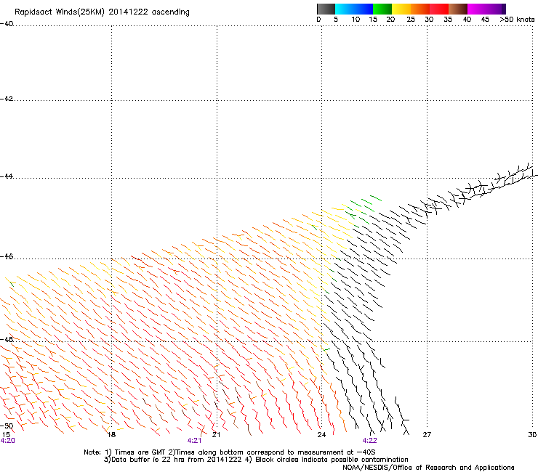Click the NOAA/NESDIS credit text
This screenshot has height=472, width=538.
pyautogui.click(x=428, y=468)
